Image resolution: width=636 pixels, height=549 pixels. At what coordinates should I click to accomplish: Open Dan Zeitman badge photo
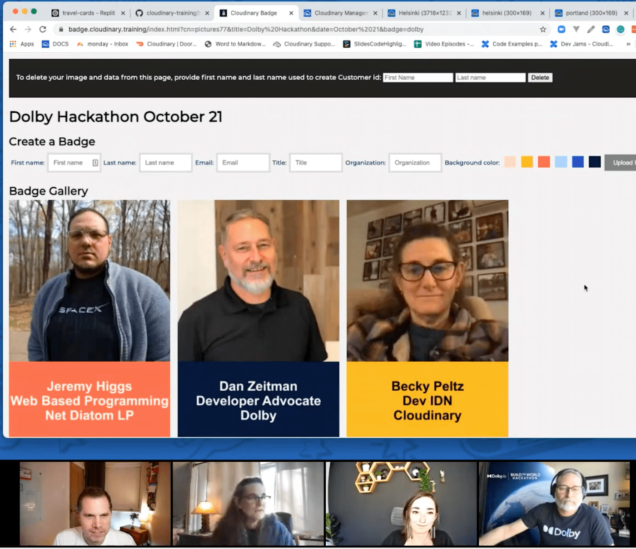coord(258,281)
